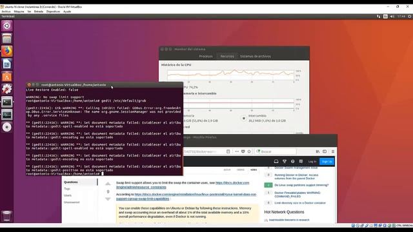Open 'Docker Firewalld/iptables WARNING' related question
Viewport: 413px width, 232px height.
297,195
